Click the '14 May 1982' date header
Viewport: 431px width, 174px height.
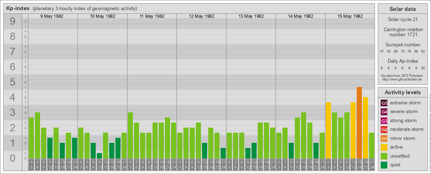click(300, 16)
